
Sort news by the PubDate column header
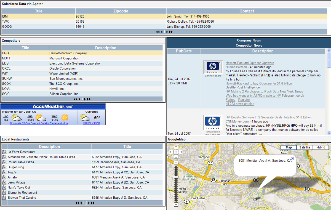[184, 51]
